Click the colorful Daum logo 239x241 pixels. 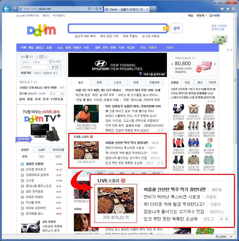[x=41, y=31]
